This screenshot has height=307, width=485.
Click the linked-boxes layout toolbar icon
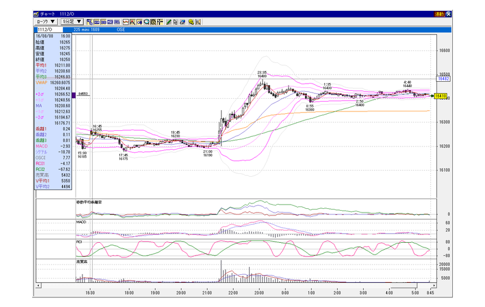pyautogui.click(x=90, y=22)
